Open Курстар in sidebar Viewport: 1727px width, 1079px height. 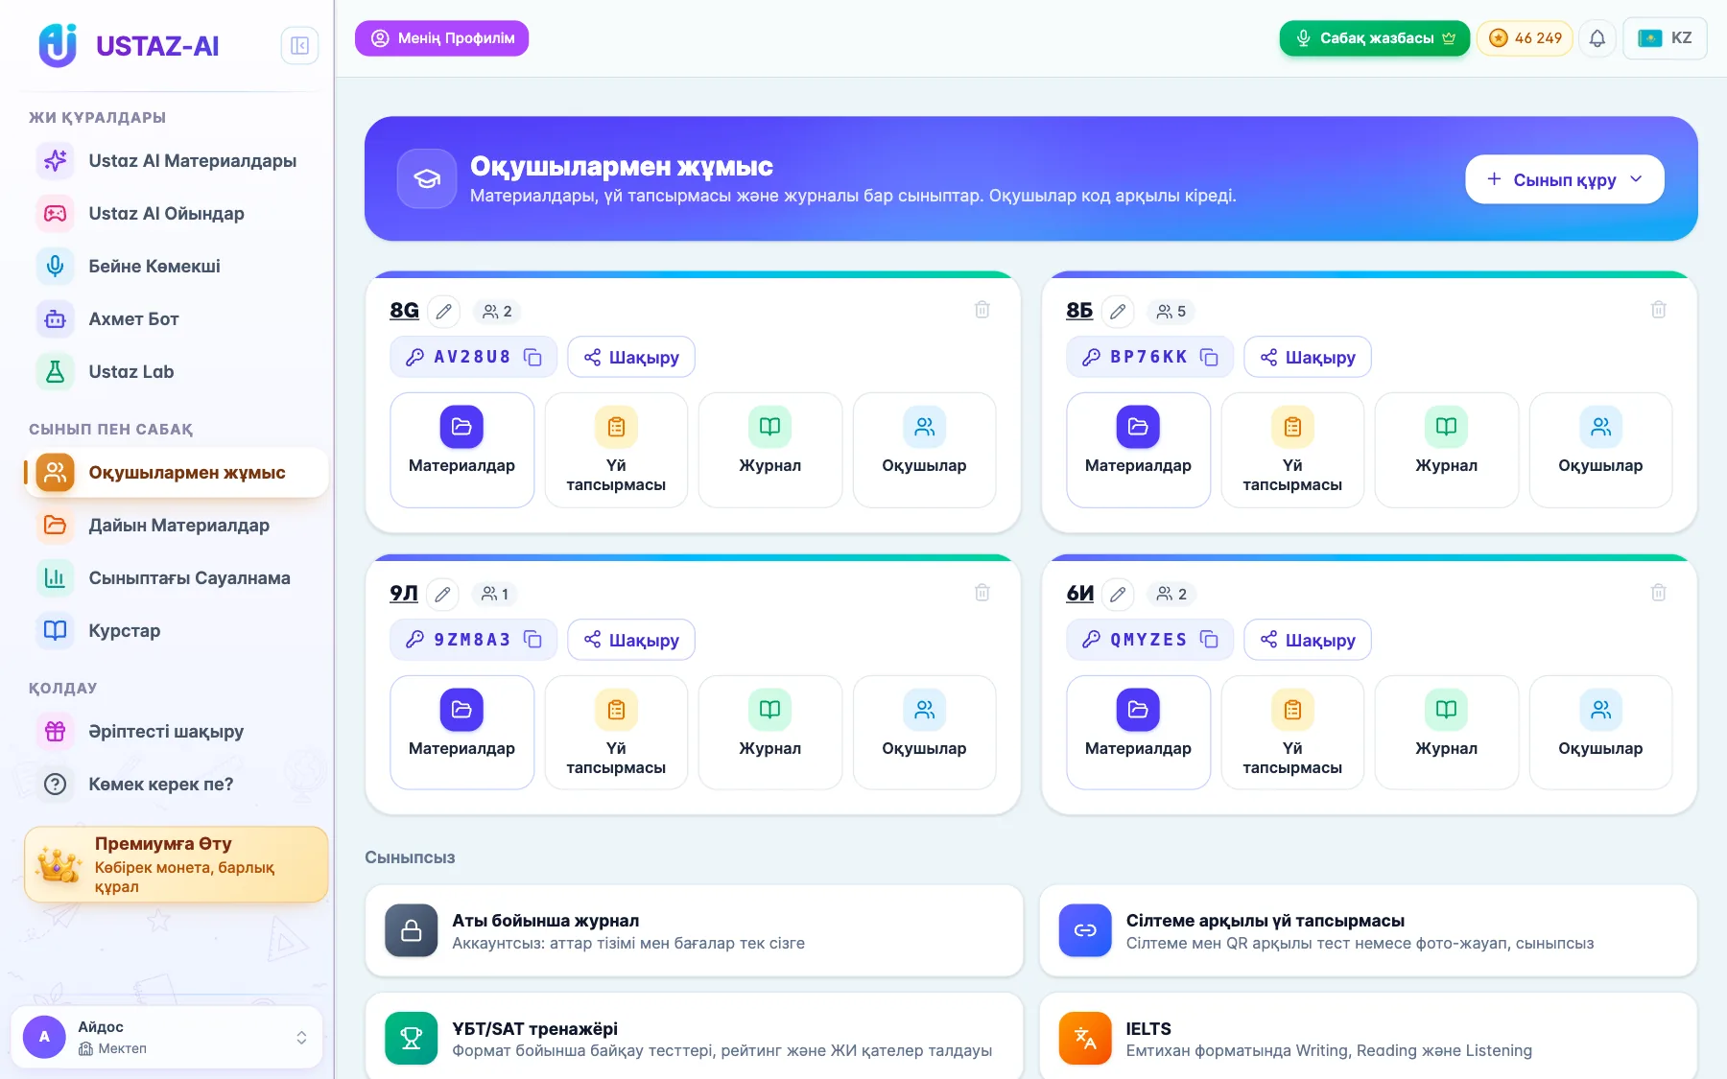point(178,631)
